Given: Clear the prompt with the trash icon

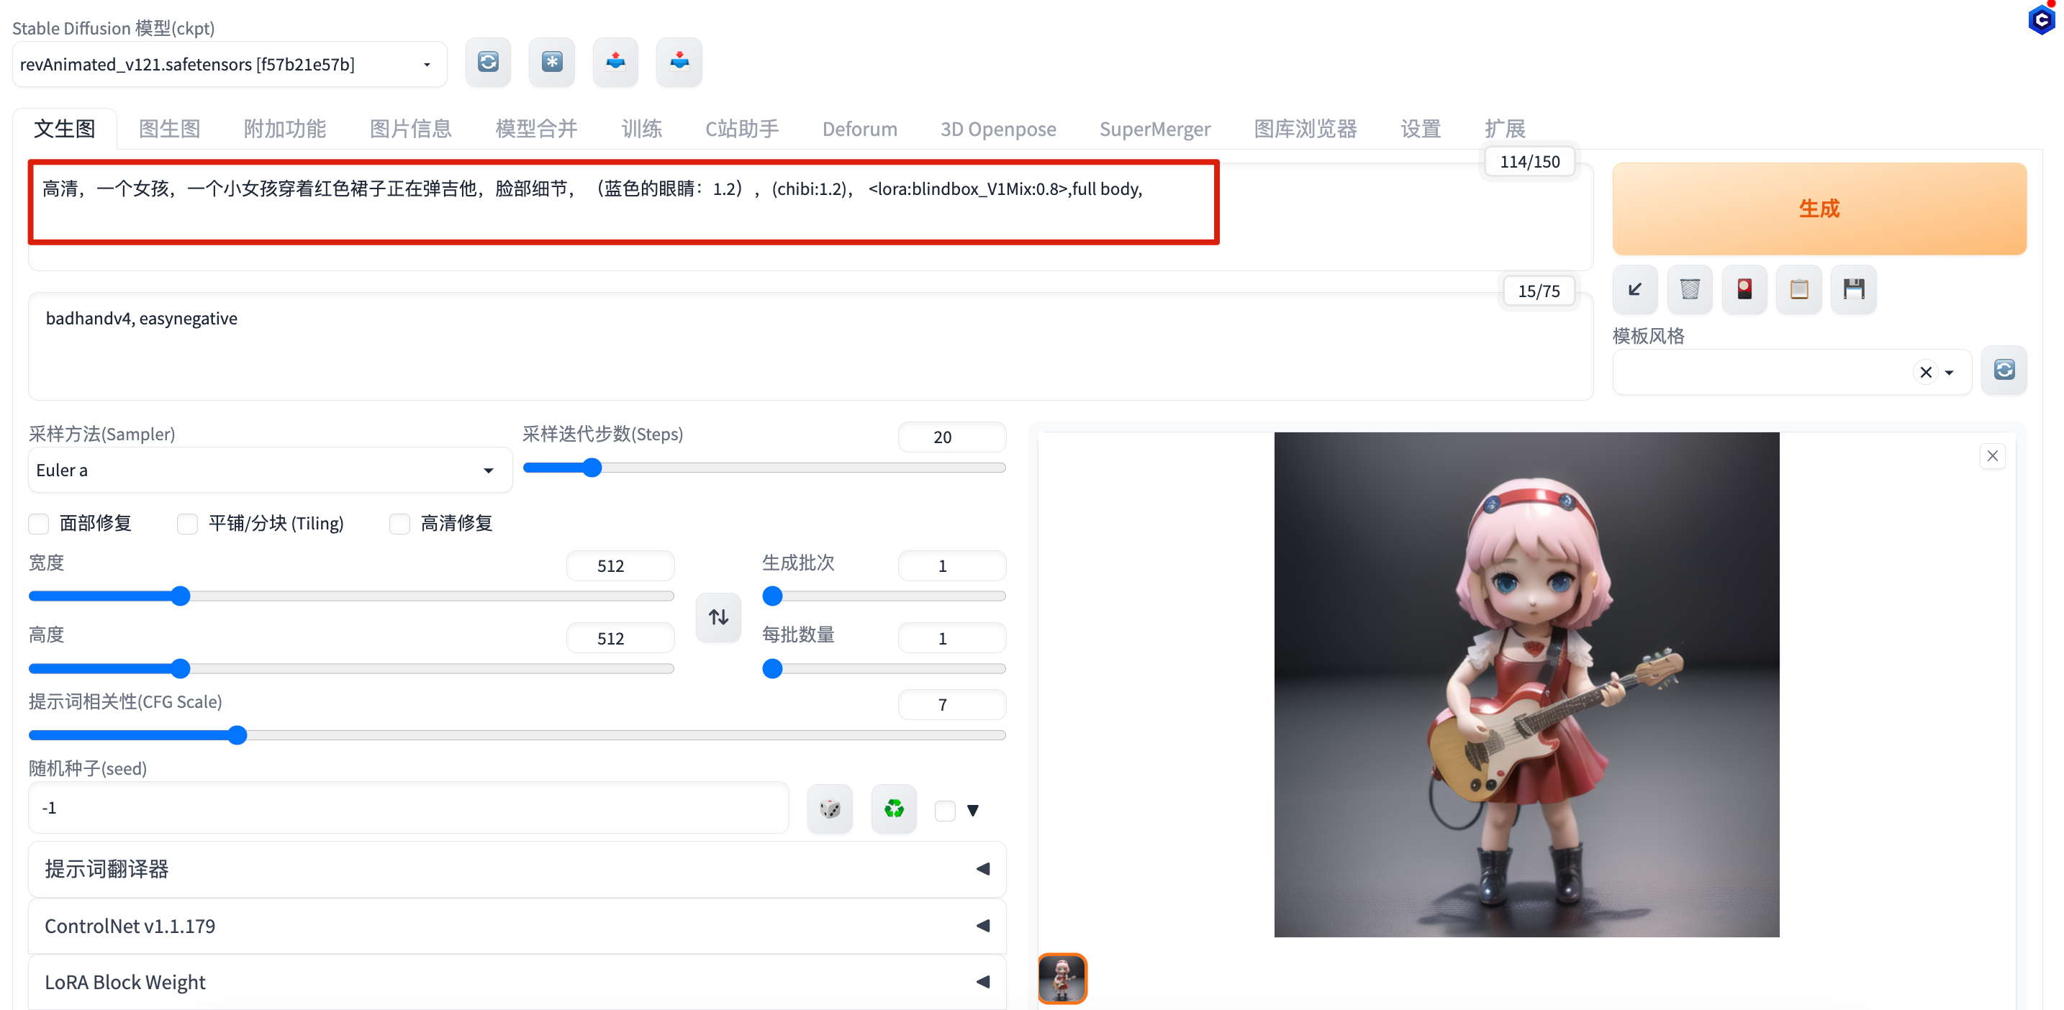Looking at the screenshot, I should pyautogui.click(x=1690, y=289).
